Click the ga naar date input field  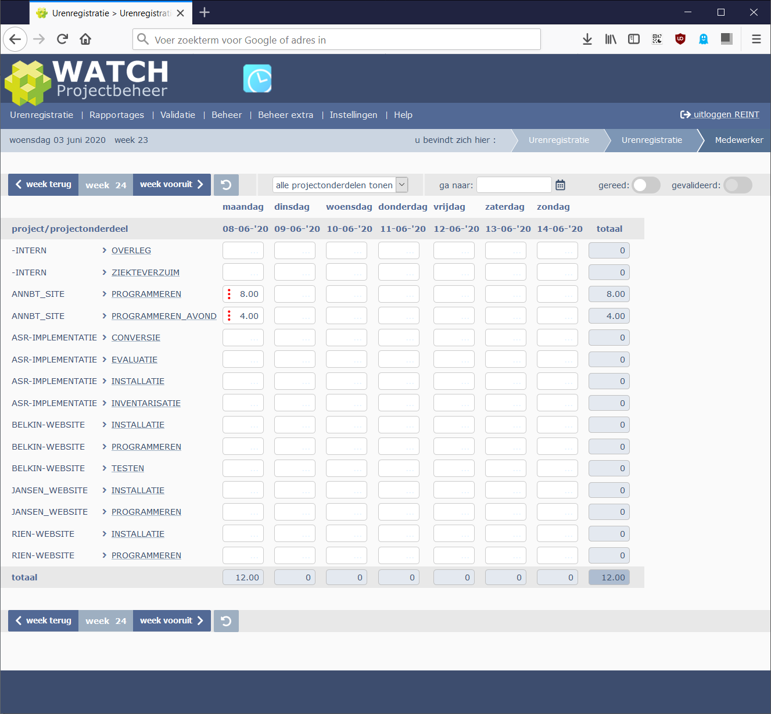tap(514, 185)
